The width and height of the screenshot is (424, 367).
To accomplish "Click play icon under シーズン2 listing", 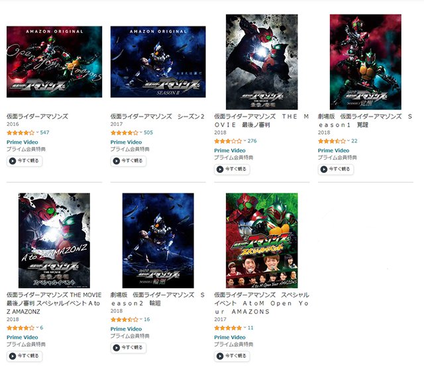I will coord(117,161).
